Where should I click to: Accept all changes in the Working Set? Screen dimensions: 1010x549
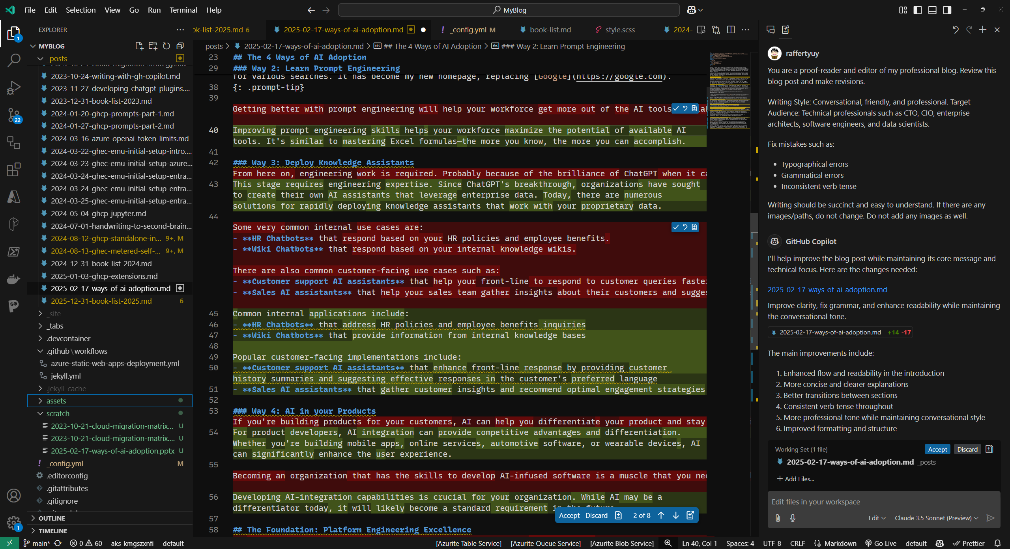tap(937, 449)
